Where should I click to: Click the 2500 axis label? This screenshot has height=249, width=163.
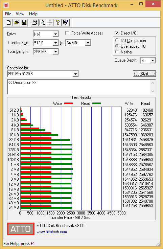click(x=71, y=213)
